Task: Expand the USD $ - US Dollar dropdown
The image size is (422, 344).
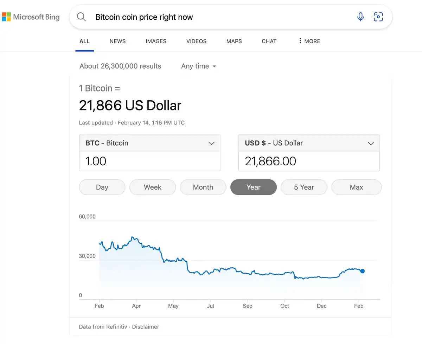Action: (309, 143)
